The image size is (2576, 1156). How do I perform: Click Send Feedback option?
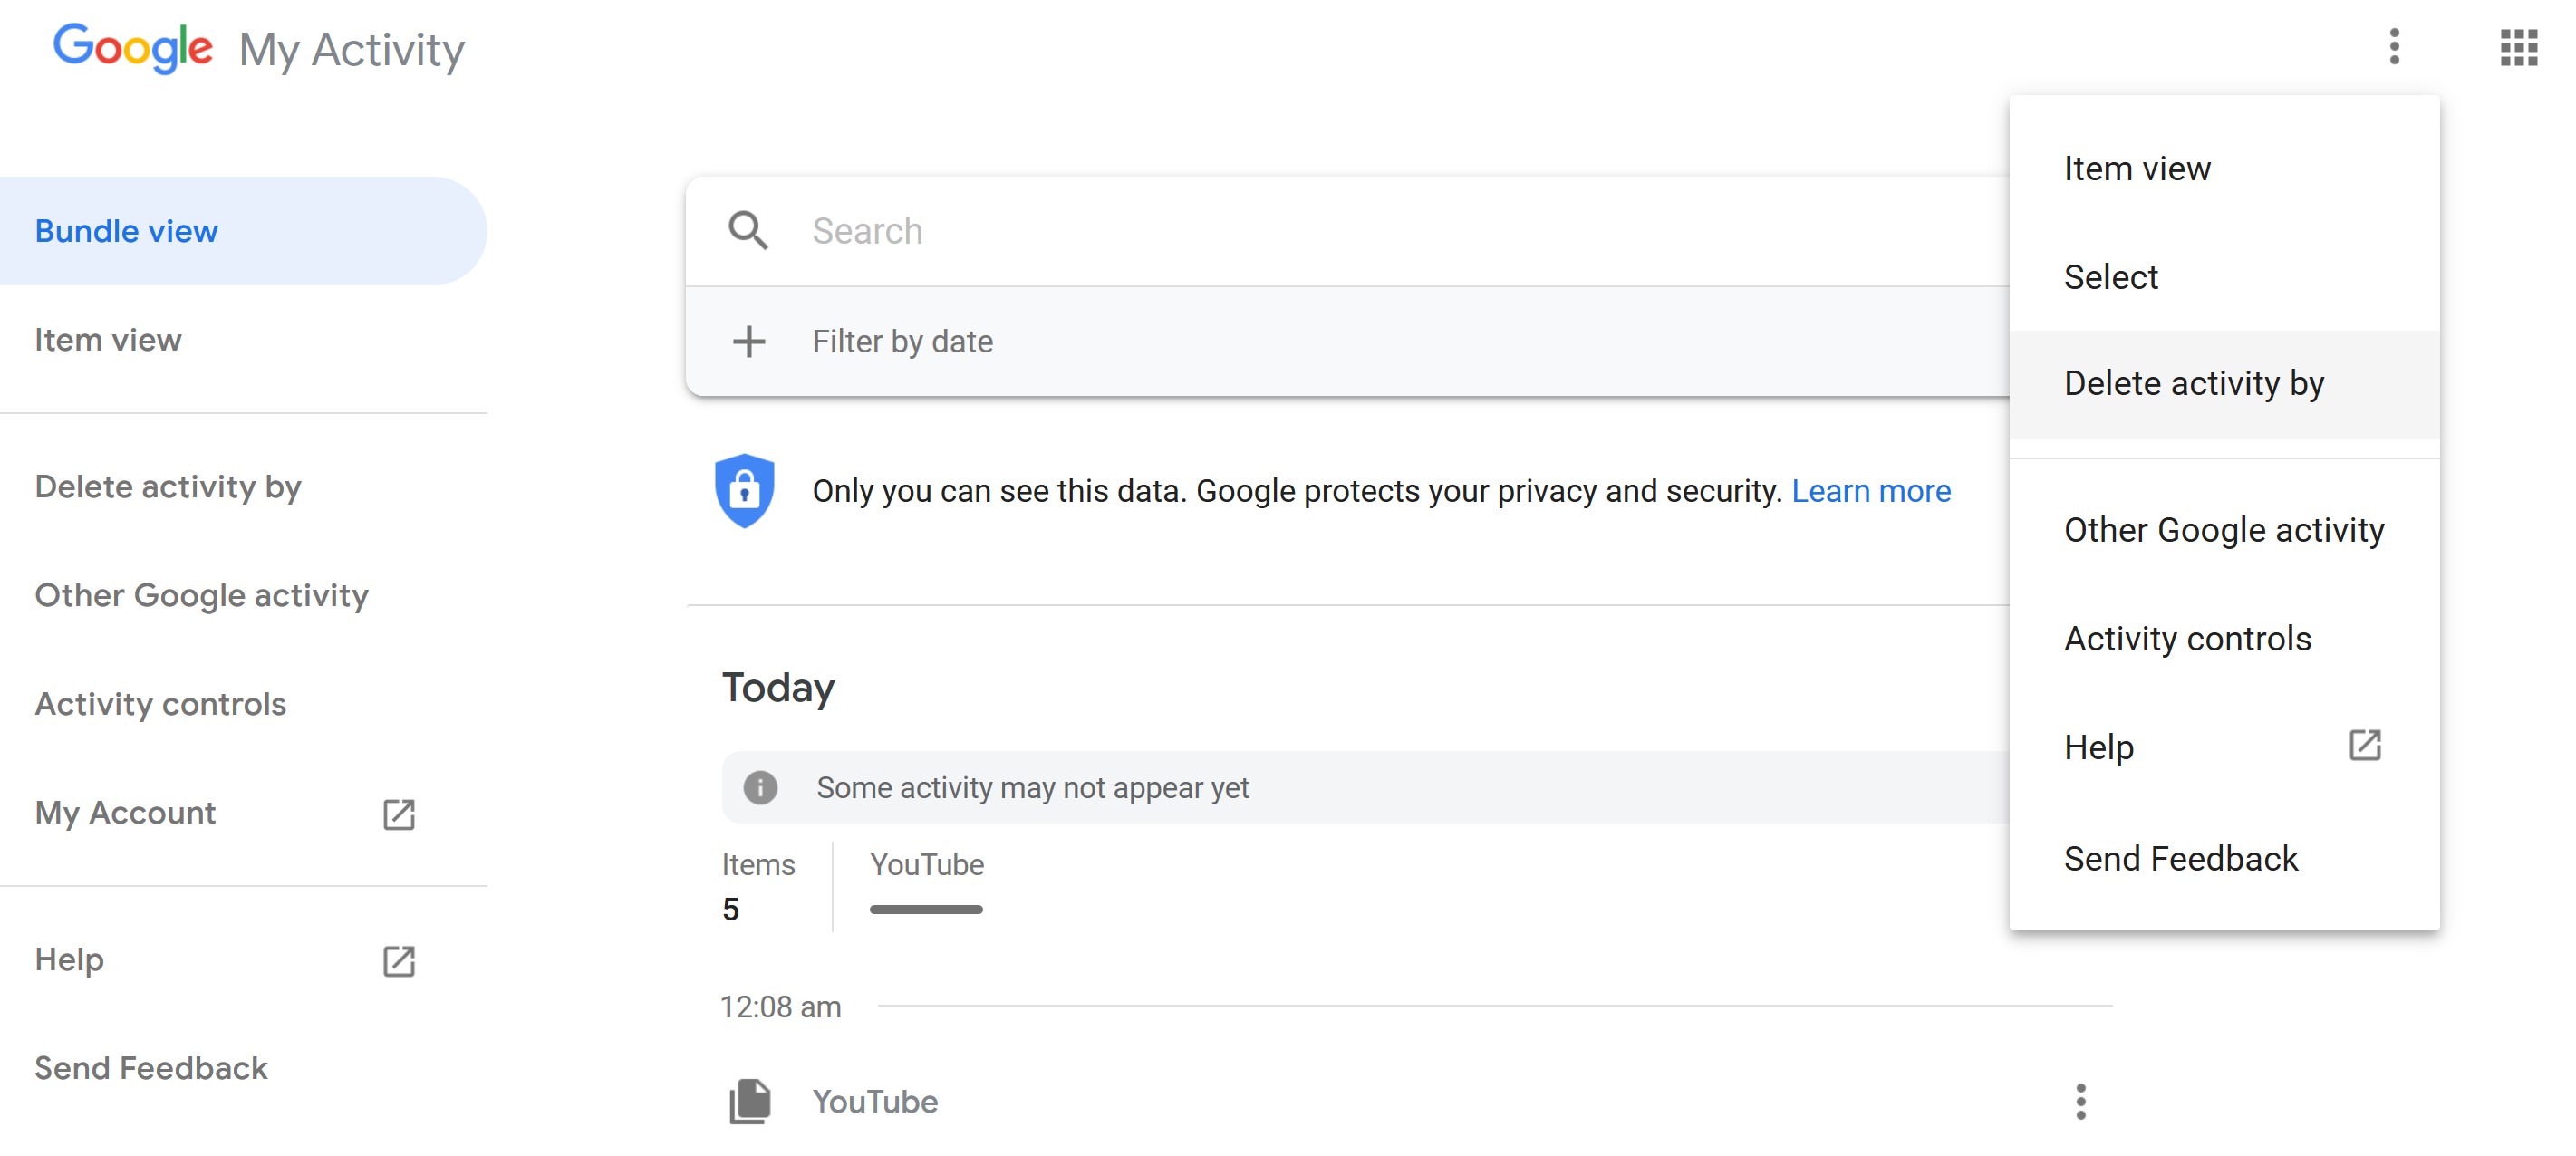pos(2180,857)
